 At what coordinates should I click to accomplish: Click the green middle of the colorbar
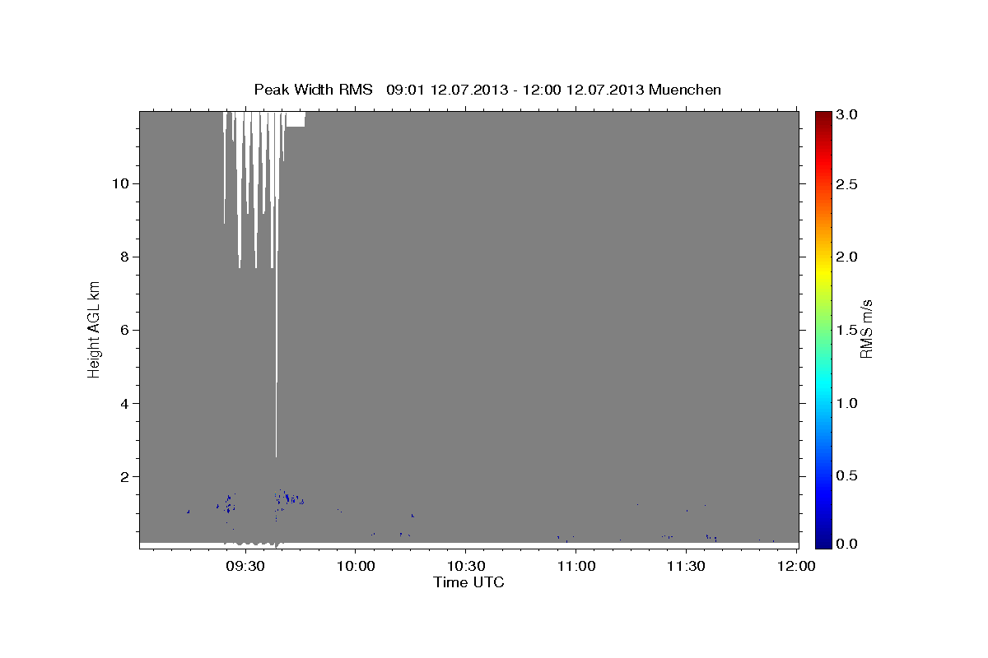823,329
